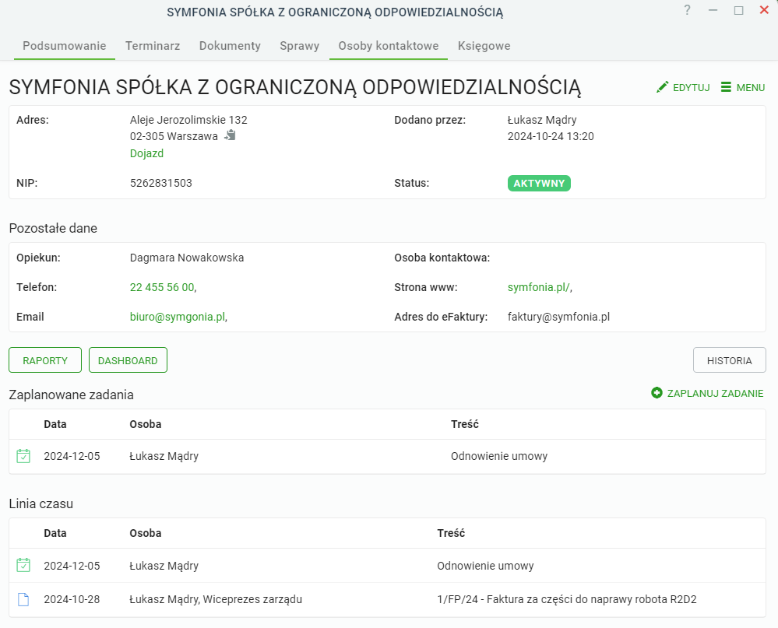This screenshot has height=628, width=778.
Task: Click the AKTYWNY status badge
Action: click(x=540, y=184)
